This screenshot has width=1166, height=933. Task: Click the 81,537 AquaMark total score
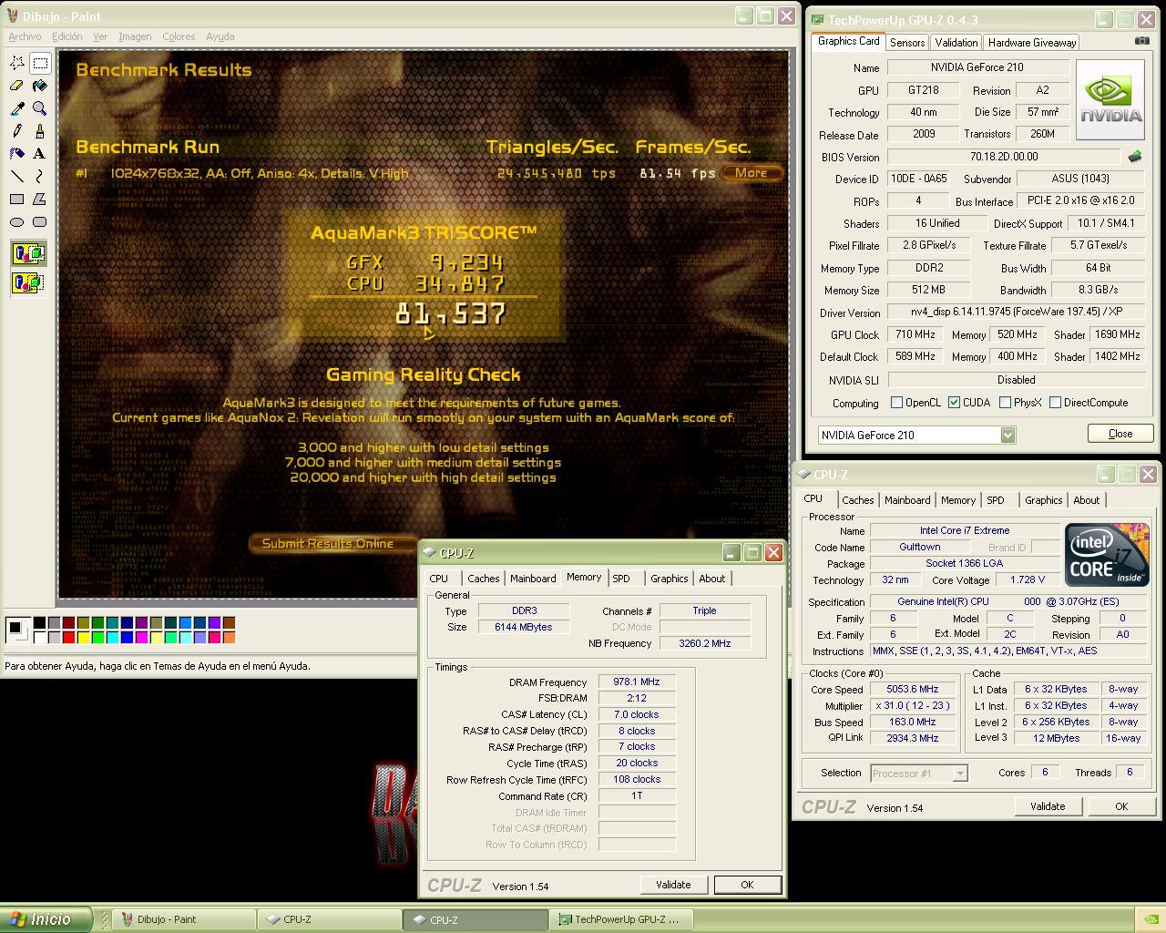point(451,314)
